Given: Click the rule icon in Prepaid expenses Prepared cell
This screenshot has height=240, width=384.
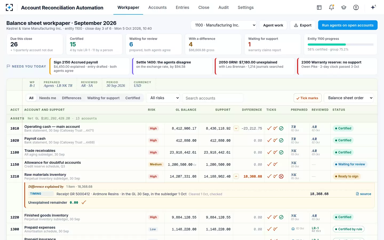Looking at the screenshot, I should point(293,229).
